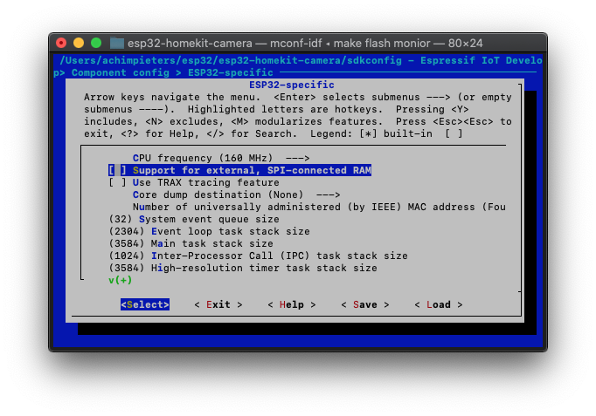Click the <Select> button
Viewport: 596px width, 416px height.
(x=145, y=304)
